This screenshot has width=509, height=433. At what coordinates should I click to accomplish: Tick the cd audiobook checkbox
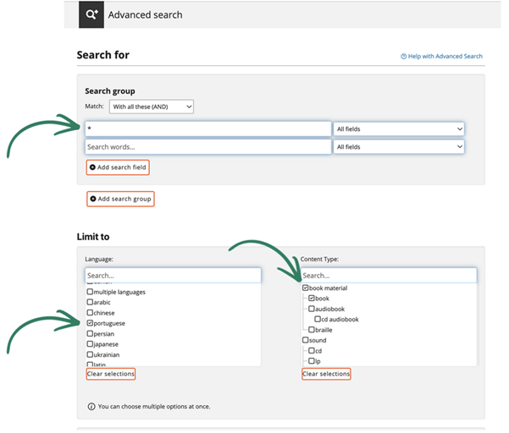[x=318, y=320]
